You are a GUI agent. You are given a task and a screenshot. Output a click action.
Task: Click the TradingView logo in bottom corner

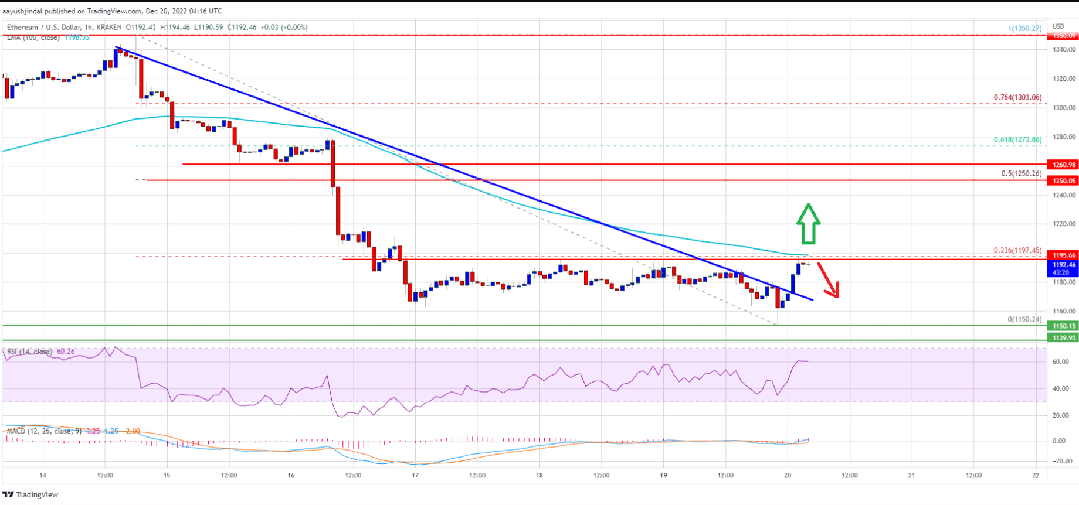30,494
